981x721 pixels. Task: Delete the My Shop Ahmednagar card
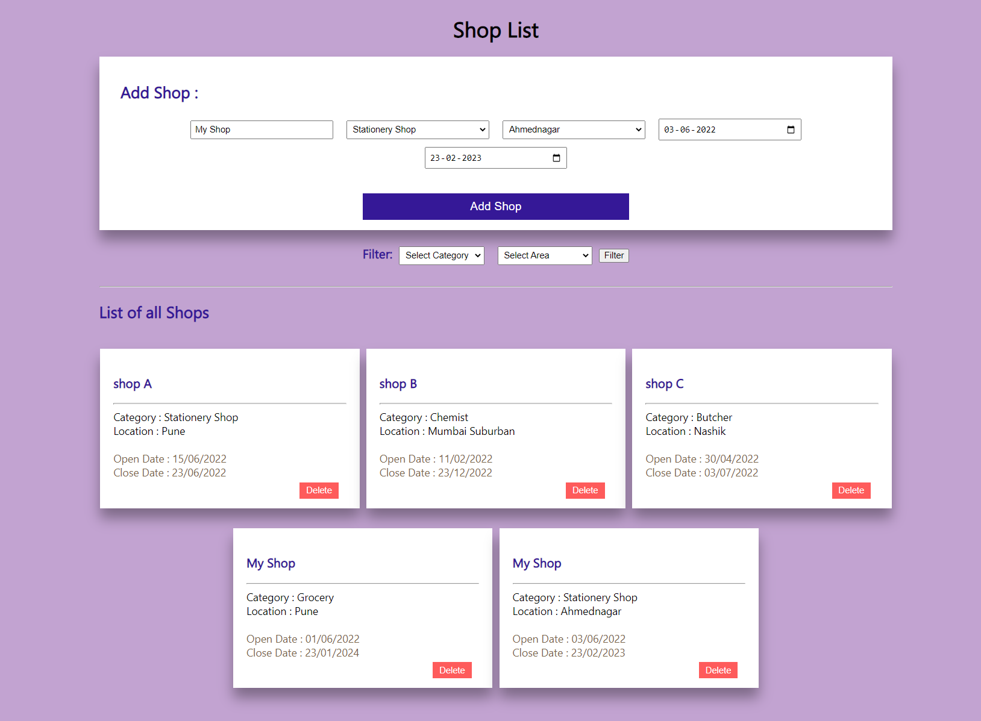click(718, 670)
